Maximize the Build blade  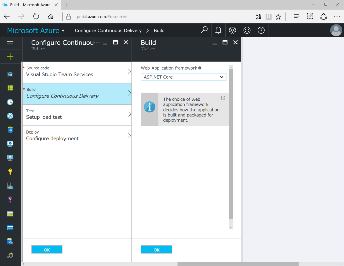click(225, 42)
